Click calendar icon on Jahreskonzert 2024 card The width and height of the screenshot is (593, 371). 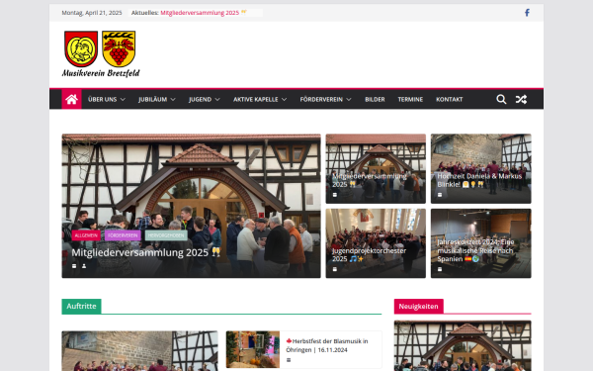pos(440,269)
